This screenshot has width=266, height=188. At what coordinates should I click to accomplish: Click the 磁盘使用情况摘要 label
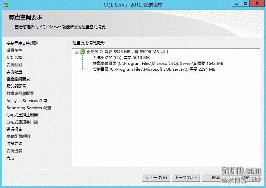pyautogui.click(x=89, y=43)
